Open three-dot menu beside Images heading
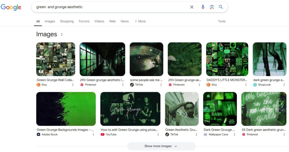Viewport: 289px width, 152px height. click(62, 34)
